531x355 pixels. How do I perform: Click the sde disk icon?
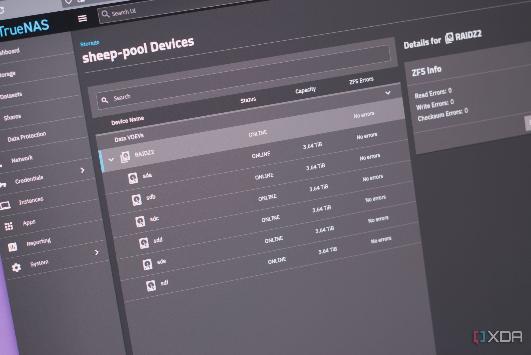[x=147, y=264]
